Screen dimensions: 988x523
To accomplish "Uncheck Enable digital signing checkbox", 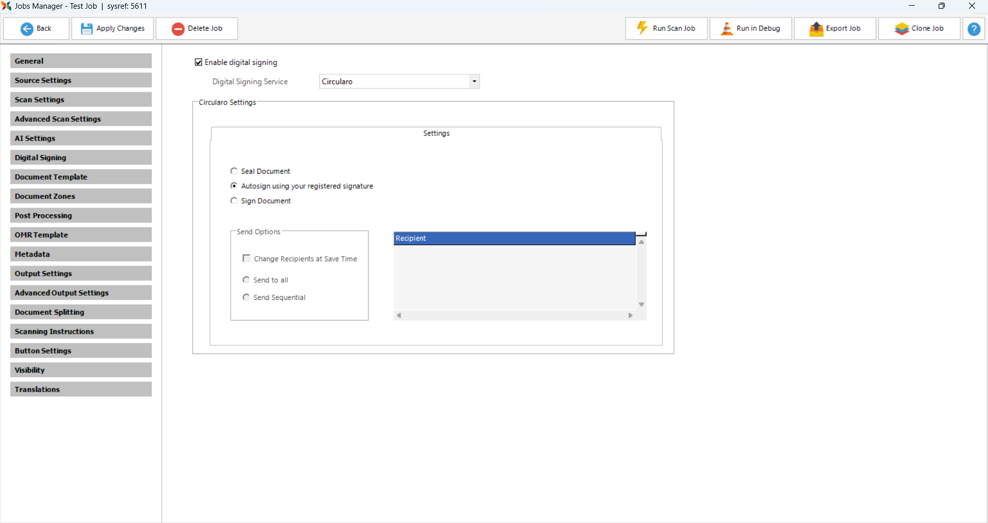I will (x=199, y=62).
